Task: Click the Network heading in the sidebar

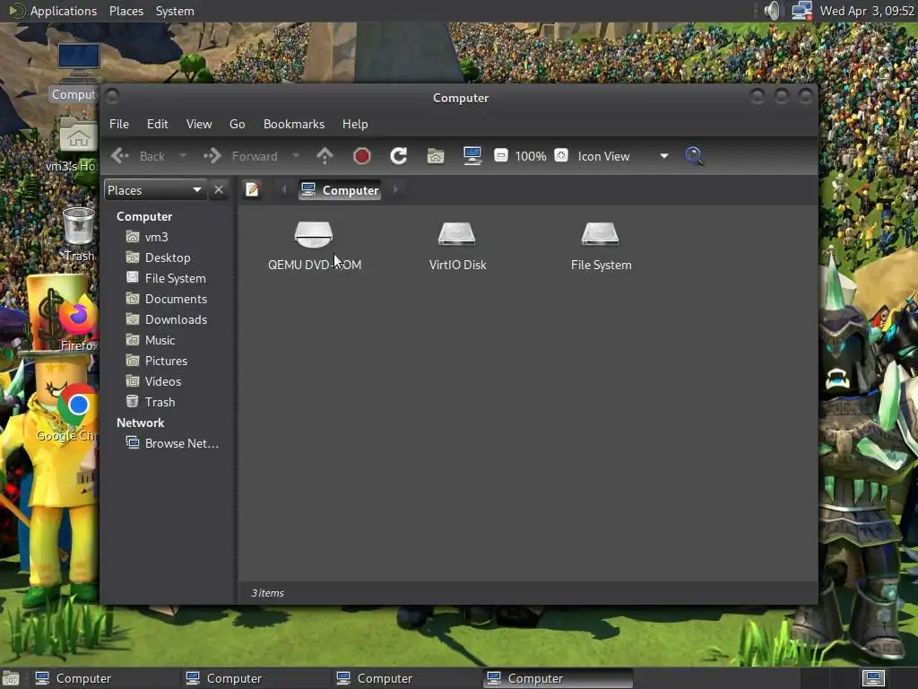Action: [x=140, y=423]
